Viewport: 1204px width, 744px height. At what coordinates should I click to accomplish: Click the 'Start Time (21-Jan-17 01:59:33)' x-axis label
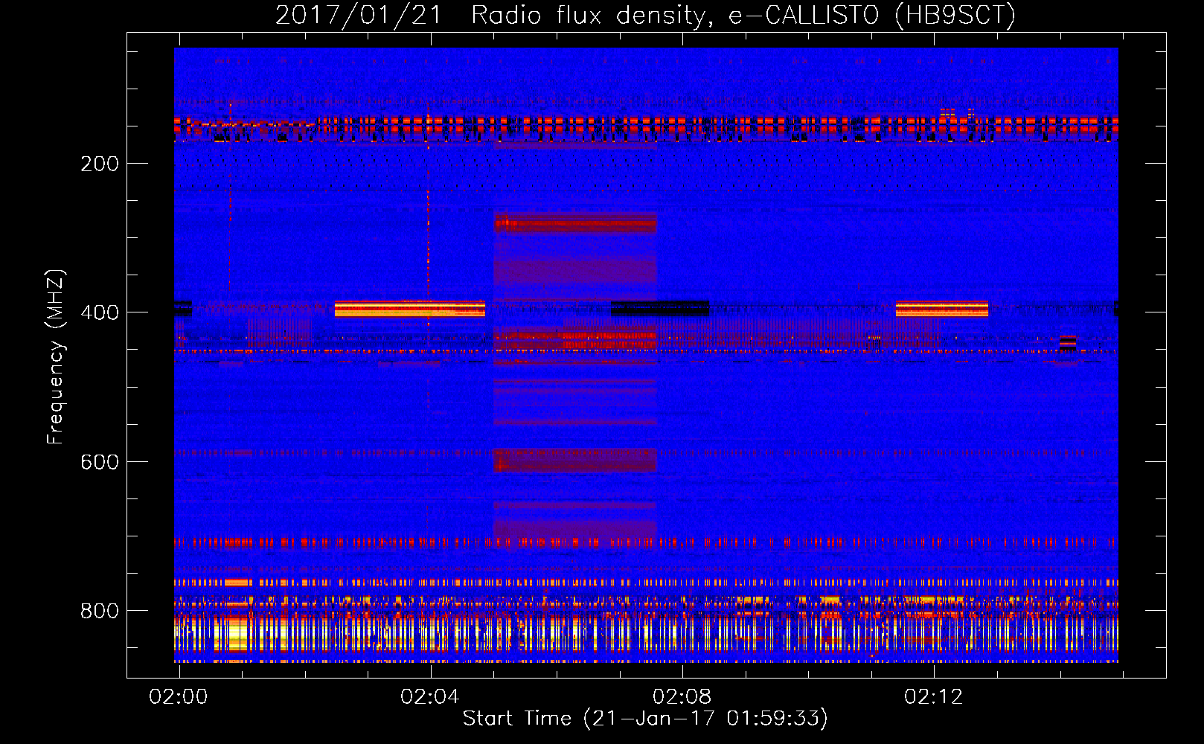coord(645,719)
